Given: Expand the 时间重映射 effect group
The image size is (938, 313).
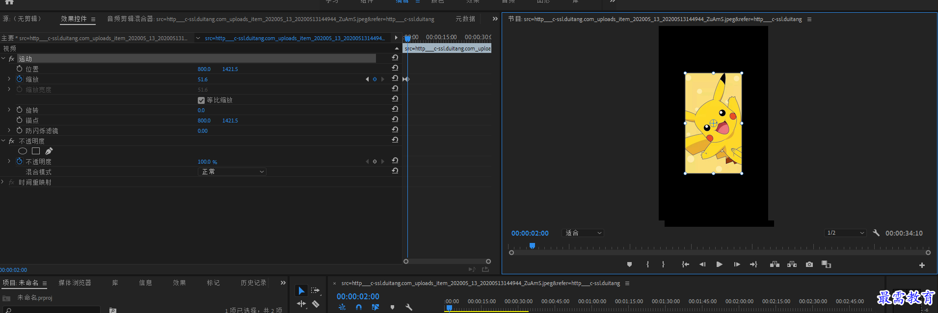Looking at the screenshot, I should click(3, 182).
